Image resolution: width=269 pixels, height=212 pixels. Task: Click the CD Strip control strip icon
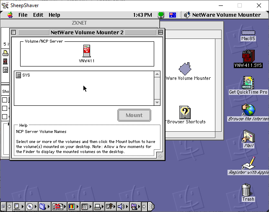30,207
